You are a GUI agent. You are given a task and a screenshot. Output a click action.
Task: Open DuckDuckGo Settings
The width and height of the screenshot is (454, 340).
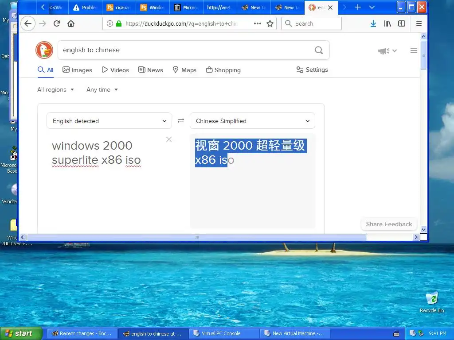pos(312,70)
